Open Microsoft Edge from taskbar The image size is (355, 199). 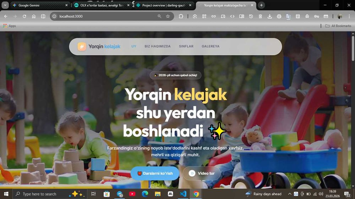tap(145, 194)
